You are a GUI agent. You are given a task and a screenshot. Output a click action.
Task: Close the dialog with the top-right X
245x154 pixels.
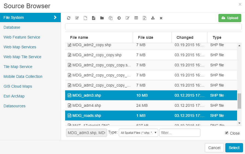240,4
